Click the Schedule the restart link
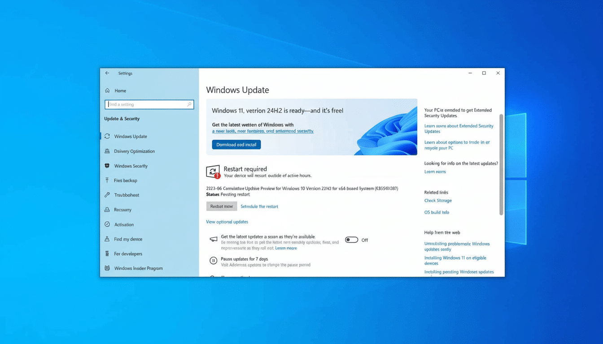The width and height of the screenshot is (603, 344). point(259,206)
